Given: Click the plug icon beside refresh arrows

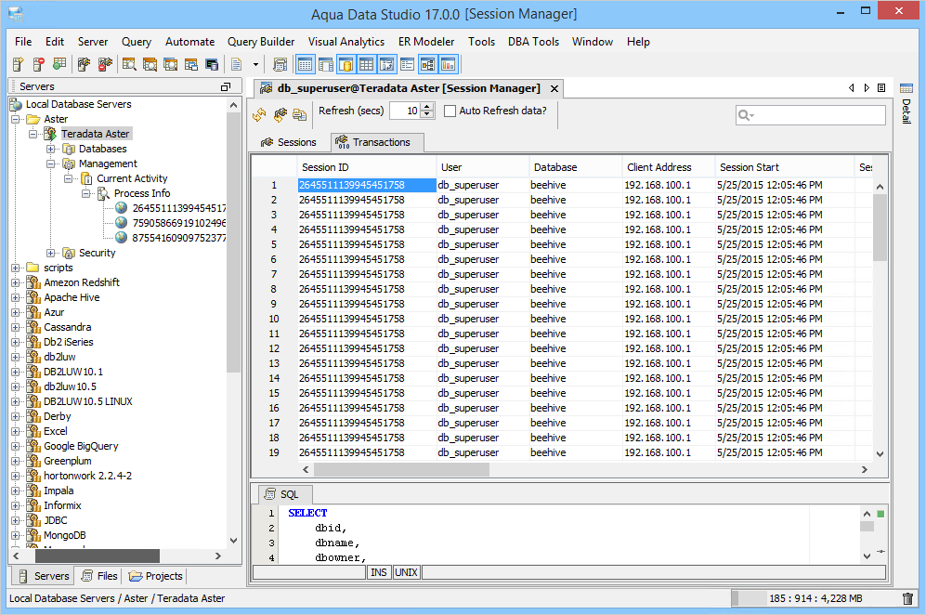Looking at the screenshot, I should pos(280,114).
